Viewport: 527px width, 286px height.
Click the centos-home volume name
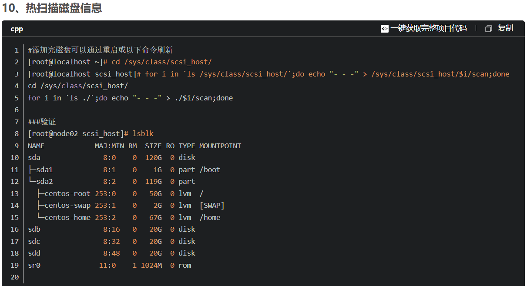(67, 217)
